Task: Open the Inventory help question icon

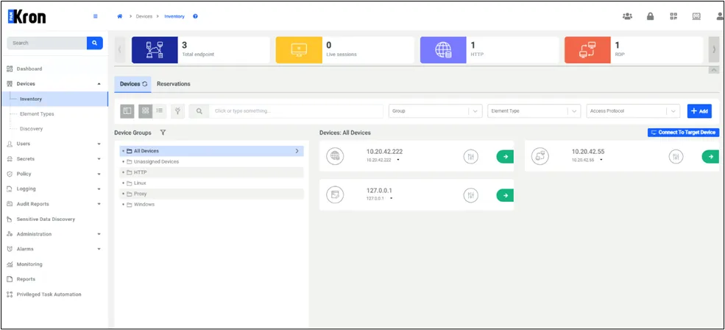Action: point(195,16)
